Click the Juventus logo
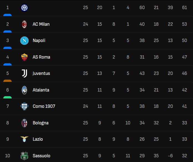 coord(24,73)
